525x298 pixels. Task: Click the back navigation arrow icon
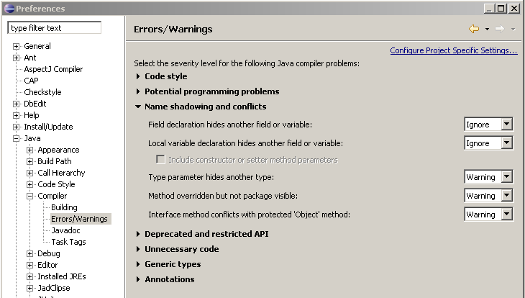[x=473, y=29]
